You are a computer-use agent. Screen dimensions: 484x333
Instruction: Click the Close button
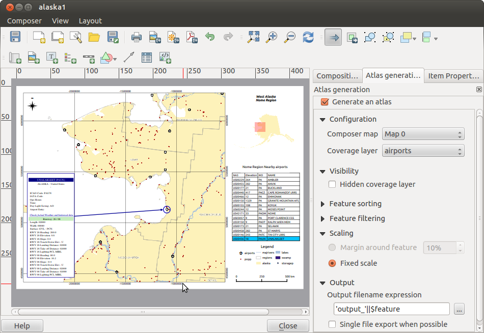[x=288, y=326]
